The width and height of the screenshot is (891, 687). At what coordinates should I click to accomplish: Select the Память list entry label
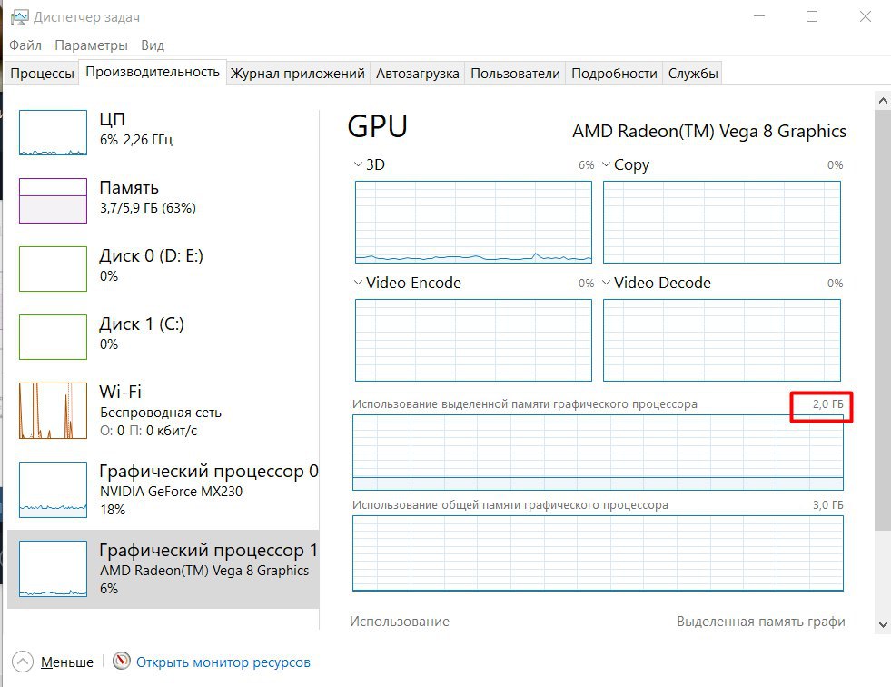(x=129, y=188)
